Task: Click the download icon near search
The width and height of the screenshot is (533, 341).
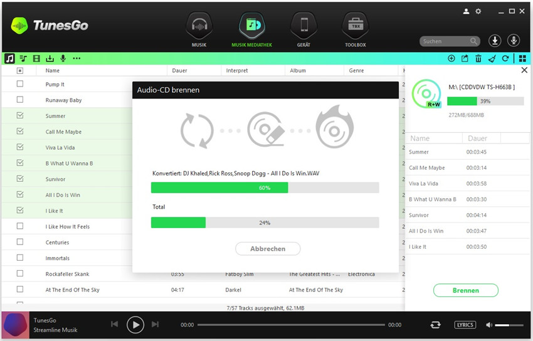Action: [x=495, y=41]
